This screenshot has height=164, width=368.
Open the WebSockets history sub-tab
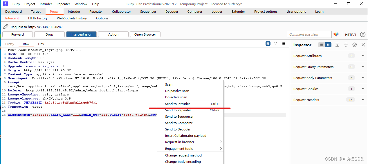[72, 18]
